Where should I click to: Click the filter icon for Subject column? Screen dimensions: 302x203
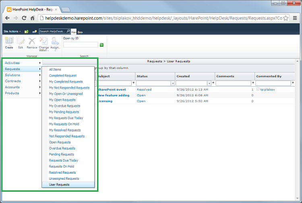pos(133,83)
